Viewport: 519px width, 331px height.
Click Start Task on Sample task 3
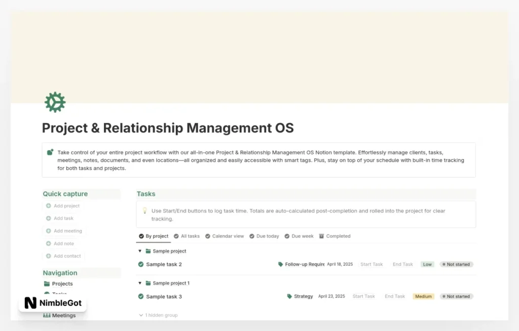tap(363, 296)
